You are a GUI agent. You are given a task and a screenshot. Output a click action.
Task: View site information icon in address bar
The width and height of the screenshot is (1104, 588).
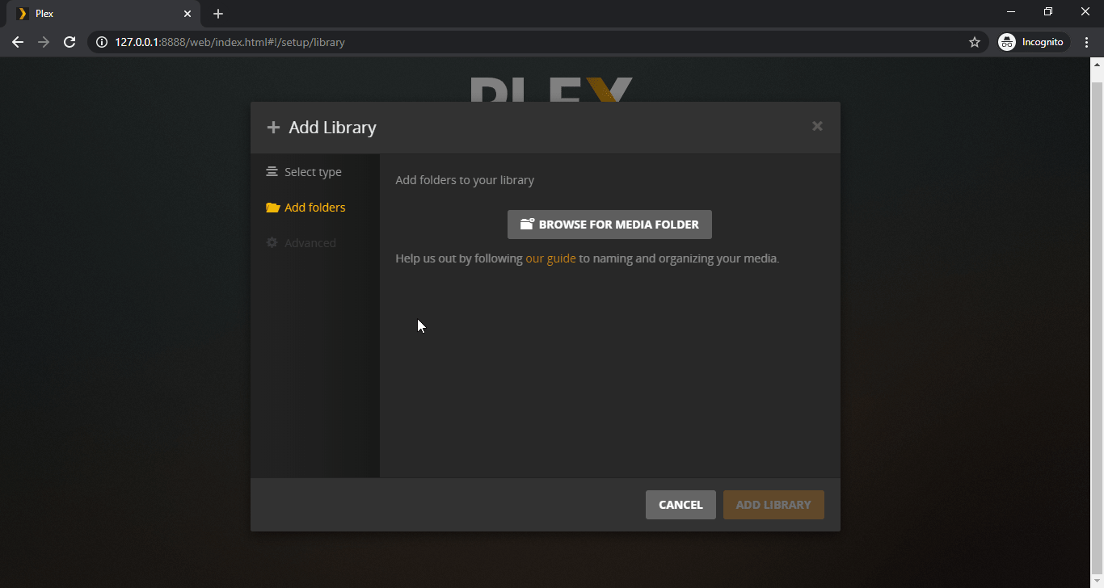[x=102, y=42]
